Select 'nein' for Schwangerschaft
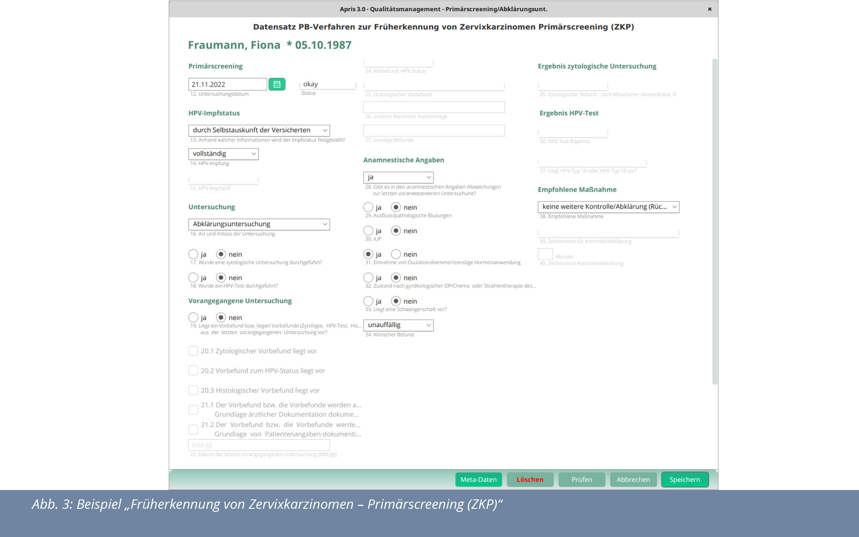The width and height of the screenshot is (859, 537). pos(396,301)
